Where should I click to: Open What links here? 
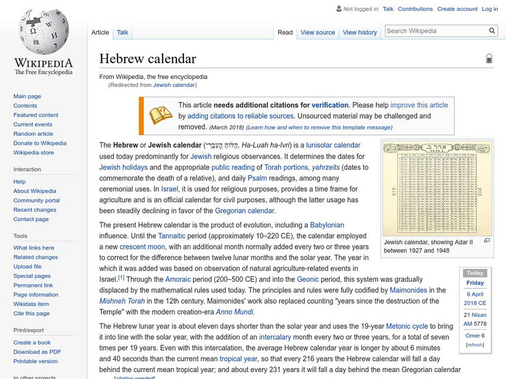click(x=34, y=248)
